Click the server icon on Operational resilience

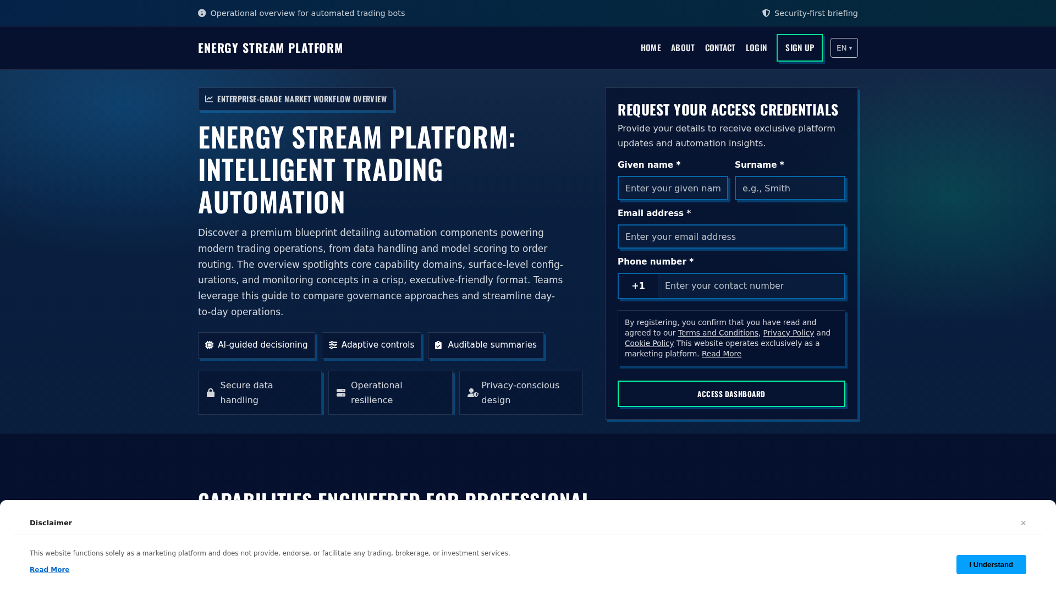point(341,393)
